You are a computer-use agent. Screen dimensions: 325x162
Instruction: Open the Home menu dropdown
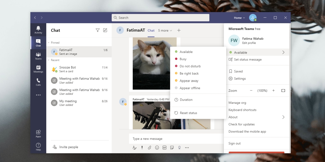[239, 18]
